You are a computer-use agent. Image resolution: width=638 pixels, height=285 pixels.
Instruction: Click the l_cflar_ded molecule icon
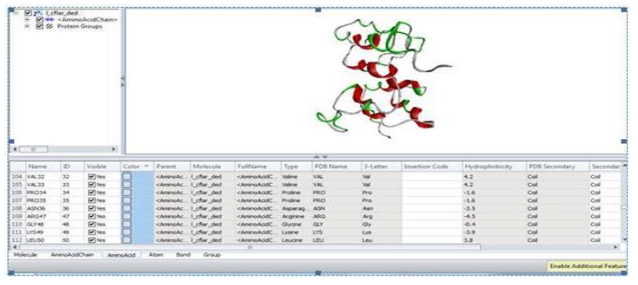[38, 12]
